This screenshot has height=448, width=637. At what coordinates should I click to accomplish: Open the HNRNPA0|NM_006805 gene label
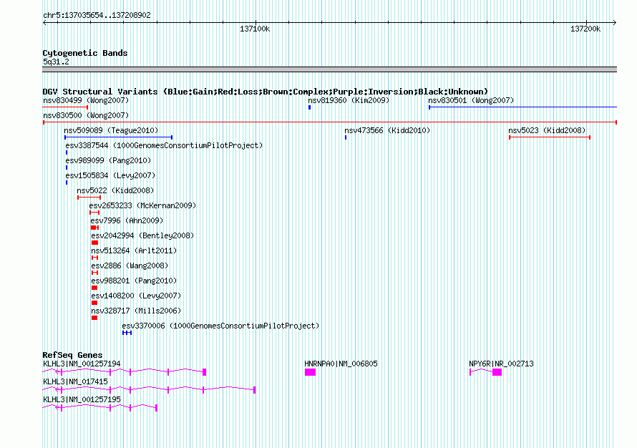point(341,364)
